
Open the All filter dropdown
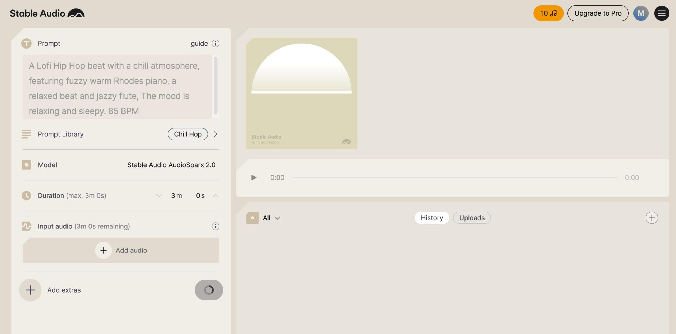(x=271, y=218)
